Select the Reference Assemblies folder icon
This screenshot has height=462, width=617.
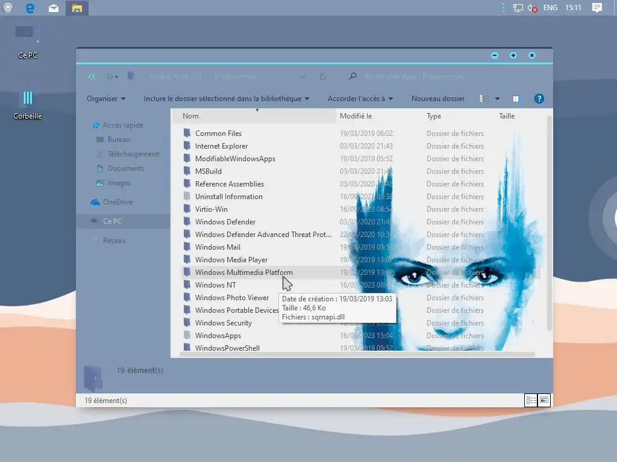pyautogui.click(x=187, y=183)
